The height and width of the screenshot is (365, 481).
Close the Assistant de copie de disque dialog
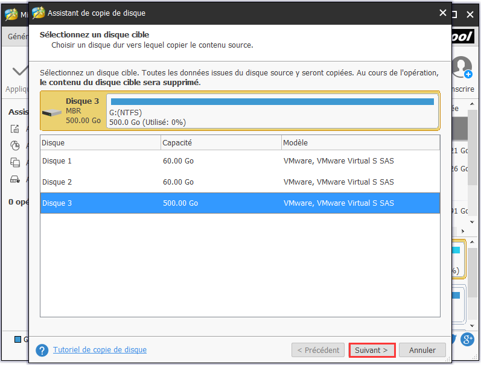click(443, 13)
